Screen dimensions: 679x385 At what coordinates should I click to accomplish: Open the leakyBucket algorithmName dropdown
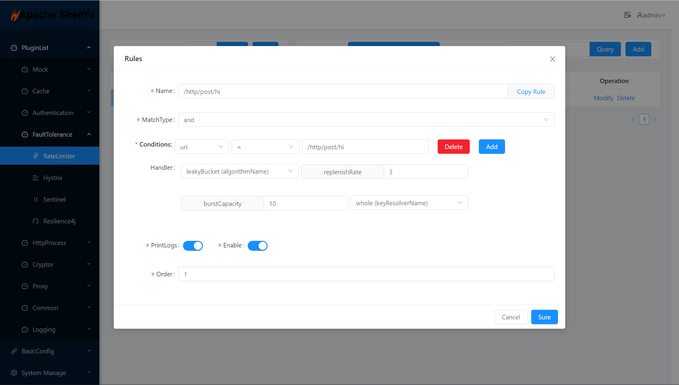pos(240,171)
